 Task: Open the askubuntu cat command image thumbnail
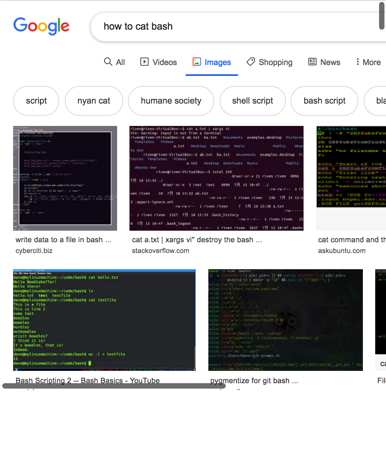coord(351,178)
